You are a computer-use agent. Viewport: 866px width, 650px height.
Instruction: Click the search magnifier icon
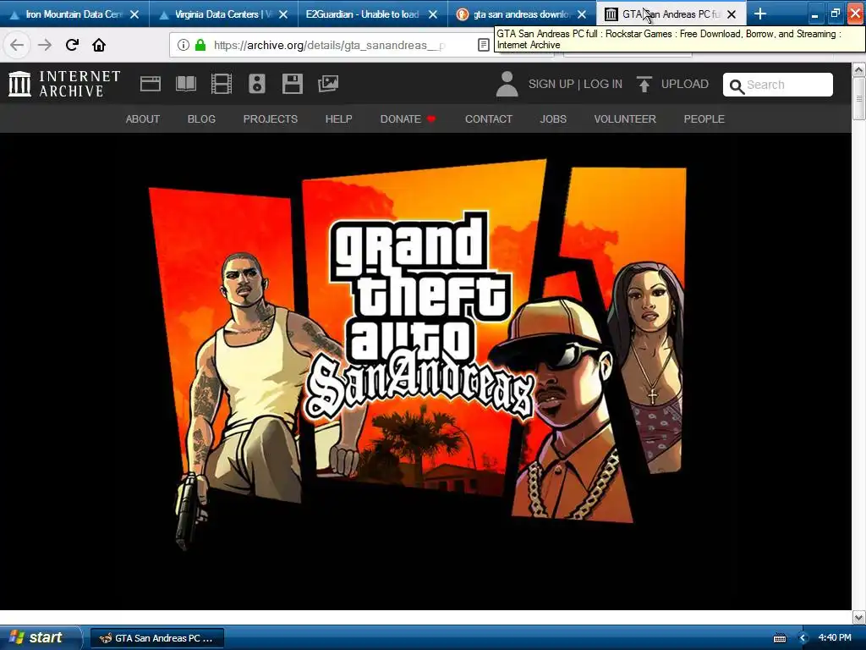point(737,86)
